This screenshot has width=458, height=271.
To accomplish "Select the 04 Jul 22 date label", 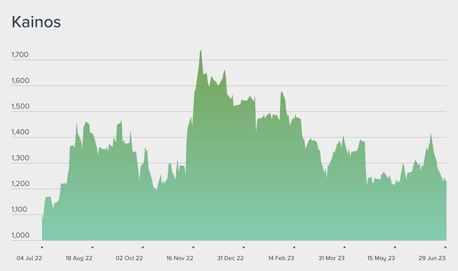I will [29, 258].
